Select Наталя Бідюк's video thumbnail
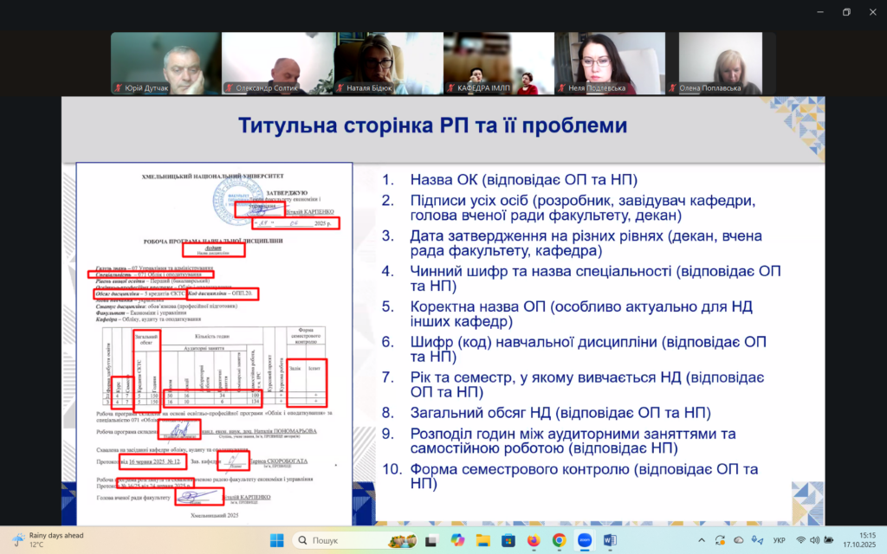887x554 pixels. [x=387, y=64]
